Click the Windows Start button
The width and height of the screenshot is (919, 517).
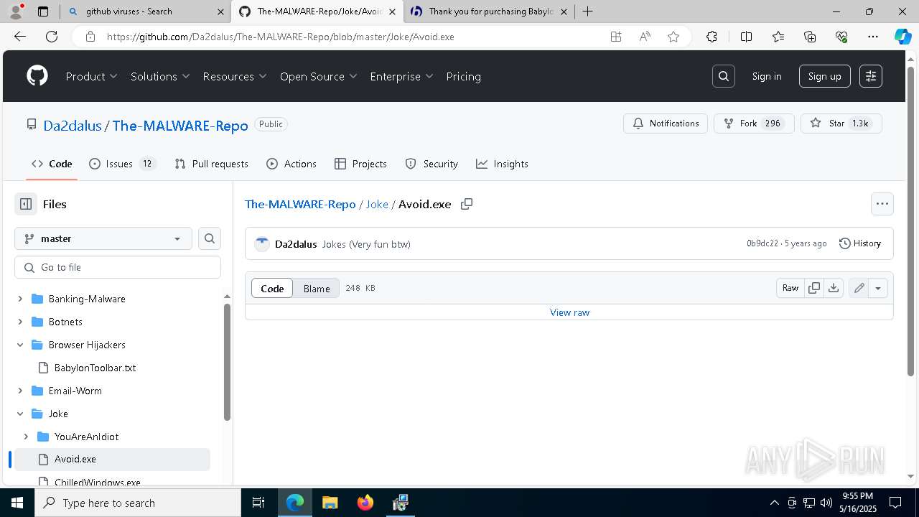(17, 503)
